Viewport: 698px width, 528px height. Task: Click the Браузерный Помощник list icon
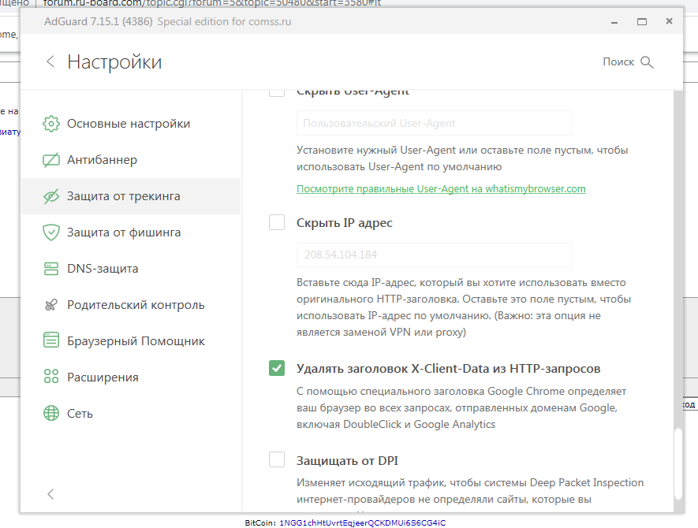pyautogui.click(x=50, y=340)
